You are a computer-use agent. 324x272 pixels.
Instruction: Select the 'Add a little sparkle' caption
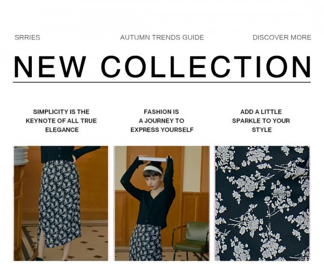[x=261, y=121]
